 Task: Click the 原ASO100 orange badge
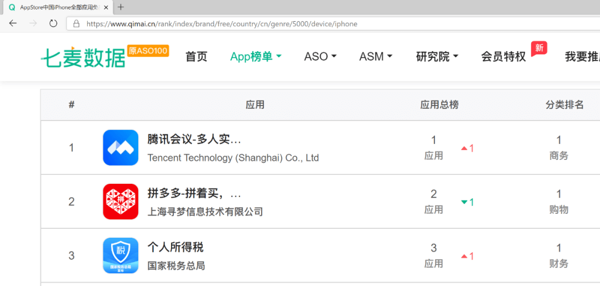pyautogui.click(x=148, y=51)
